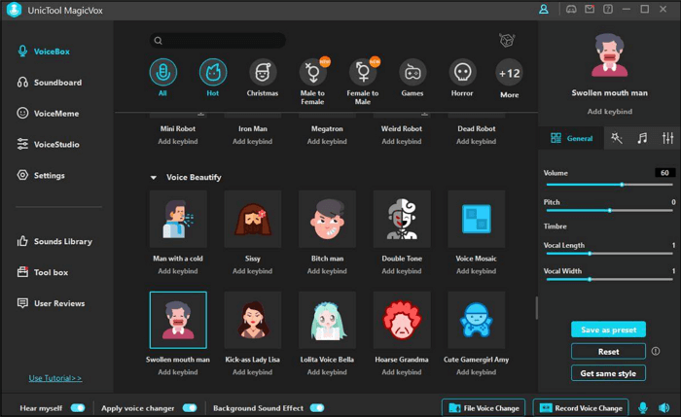Click the Save as preset button
Screen dimensions: 681x417
pos(608,330)
